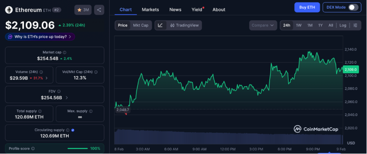The height and width of the screenshot is (154, 367).
Task: Expand Volume (24h) details arrow
Action: point(47,78)
